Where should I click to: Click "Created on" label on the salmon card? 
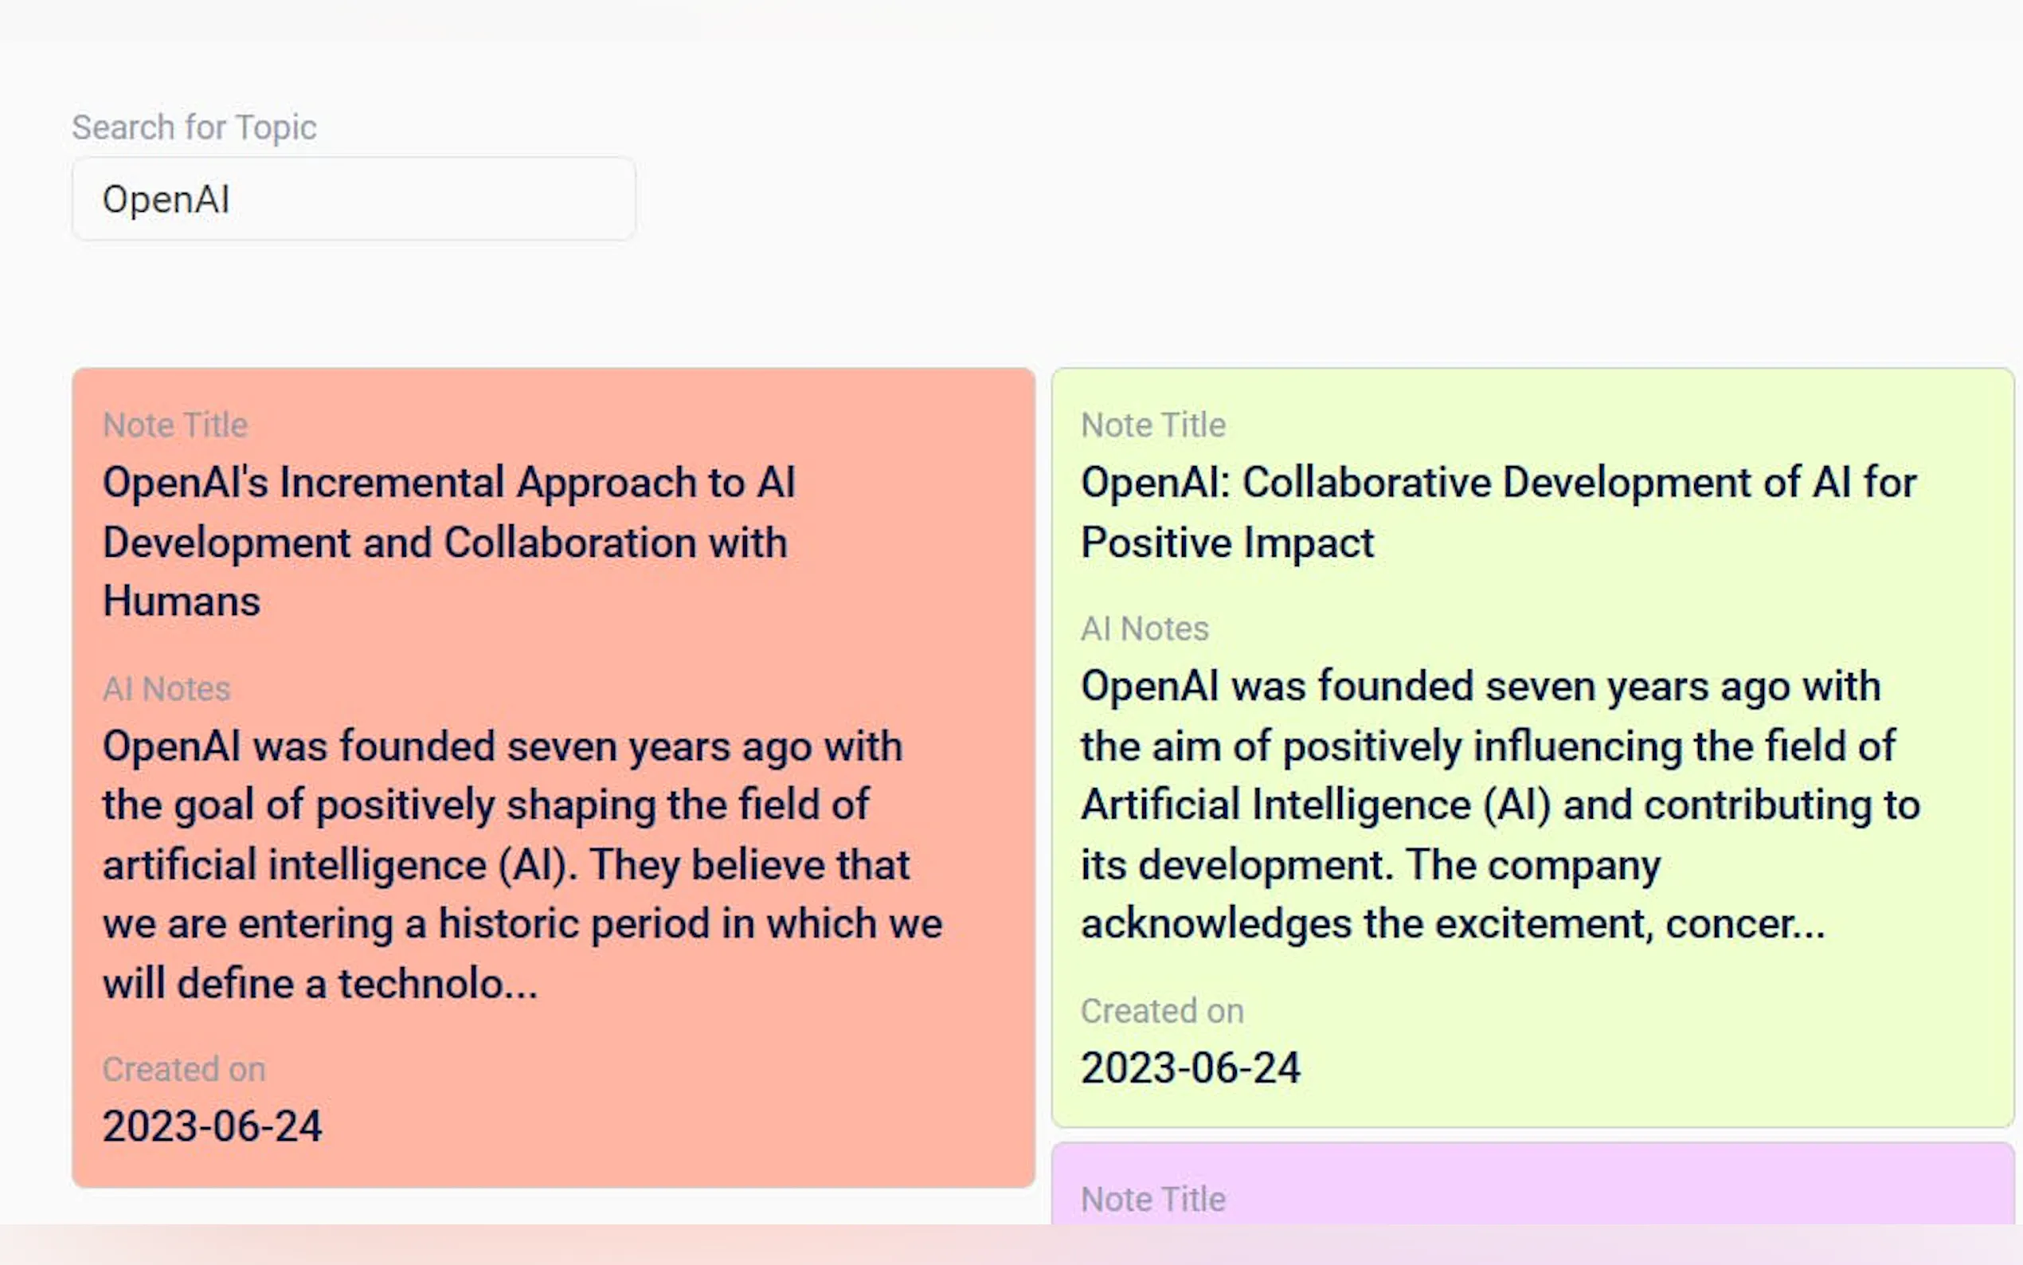point(184,1069)
